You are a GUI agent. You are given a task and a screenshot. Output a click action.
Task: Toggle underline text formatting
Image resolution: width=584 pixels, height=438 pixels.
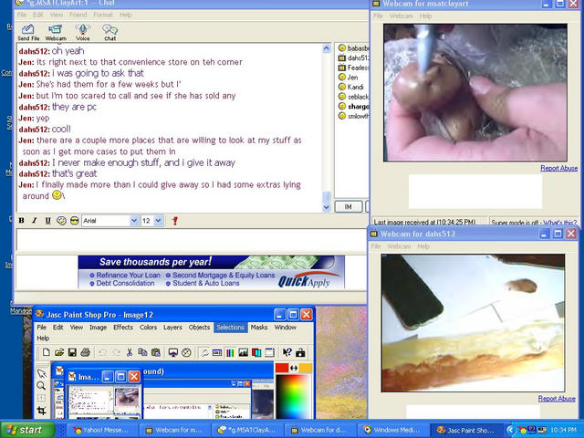click(x=47, y=221)
